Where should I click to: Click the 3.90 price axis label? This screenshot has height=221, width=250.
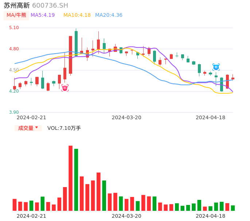[14, 112]
